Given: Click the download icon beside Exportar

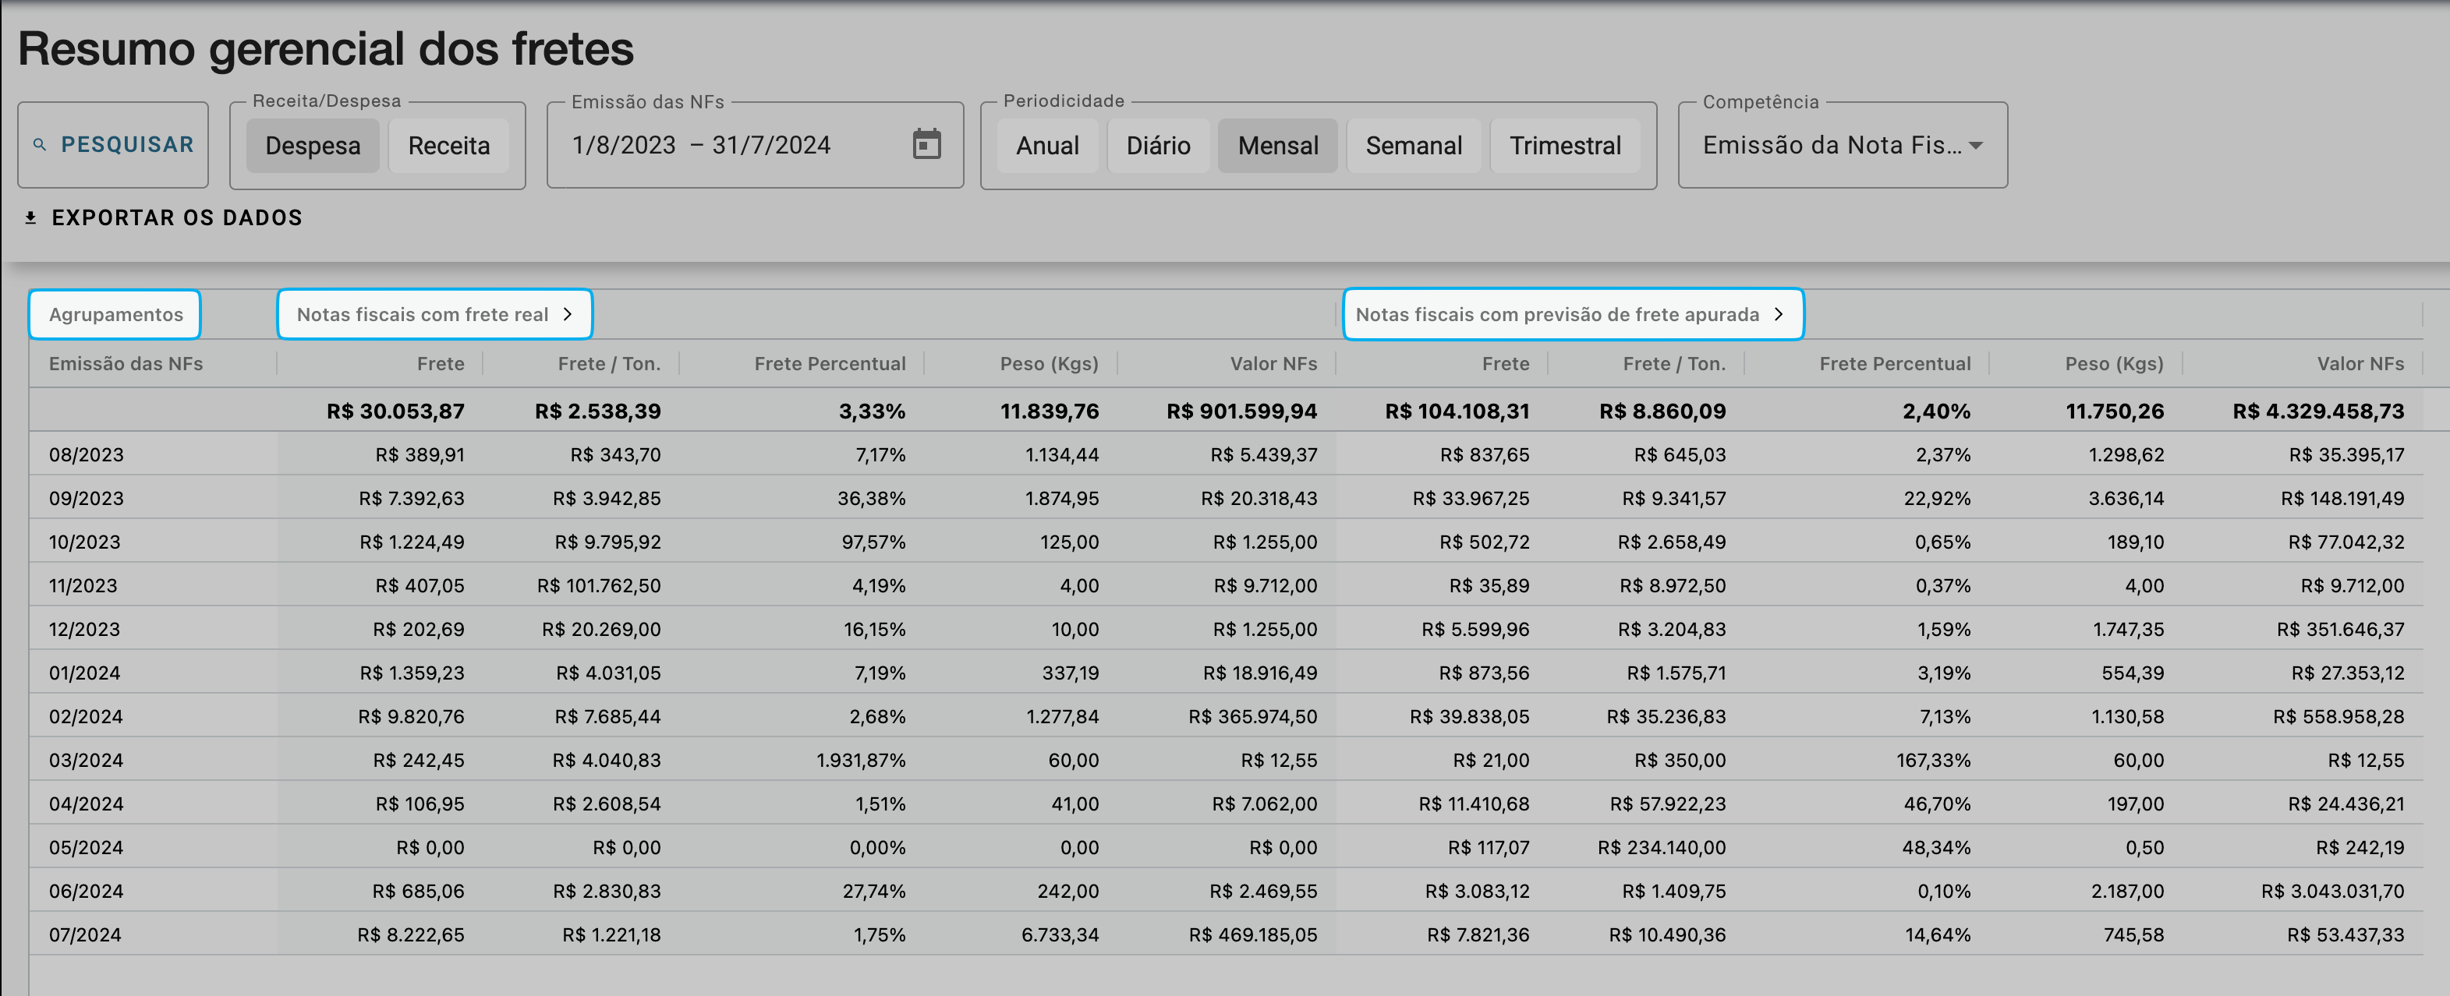Looking at the screenshot, I should (x=30, y=217).
